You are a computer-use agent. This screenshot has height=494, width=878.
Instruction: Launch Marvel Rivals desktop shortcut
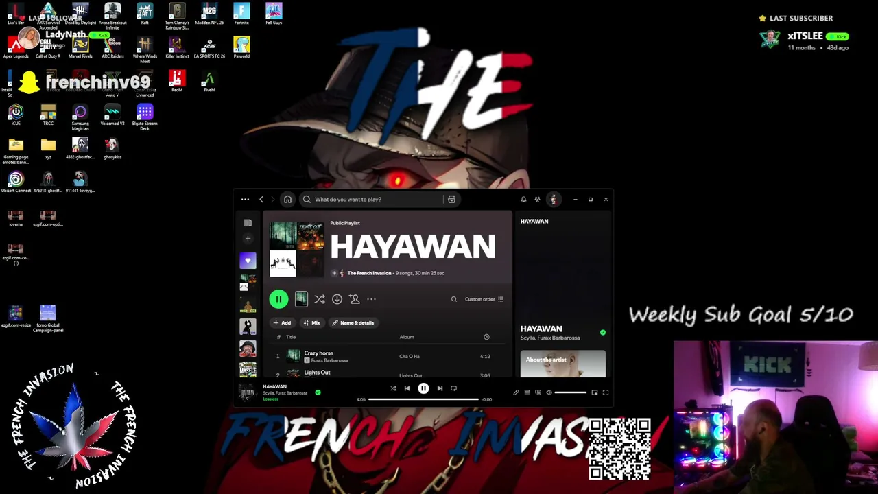tap(80, 47)
